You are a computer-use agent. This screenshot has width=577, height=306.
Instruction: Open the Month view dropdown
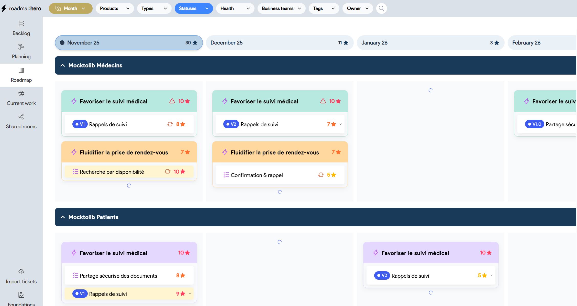71,8
